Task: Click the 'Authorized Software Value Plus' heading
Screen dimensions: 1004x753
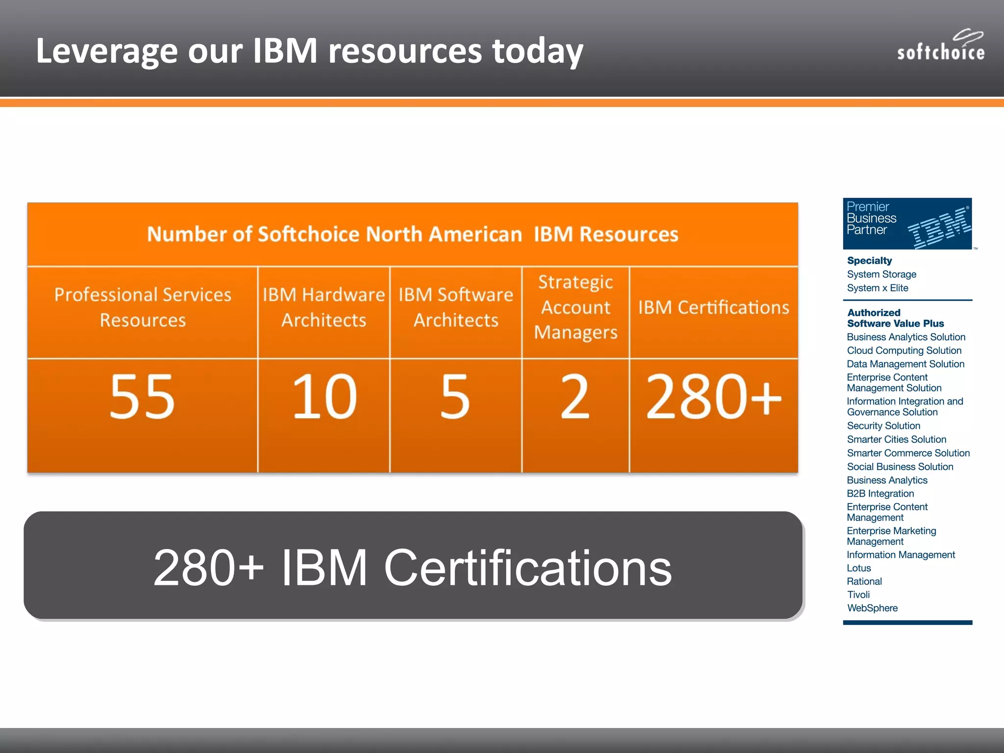Action: click(896, 318)
